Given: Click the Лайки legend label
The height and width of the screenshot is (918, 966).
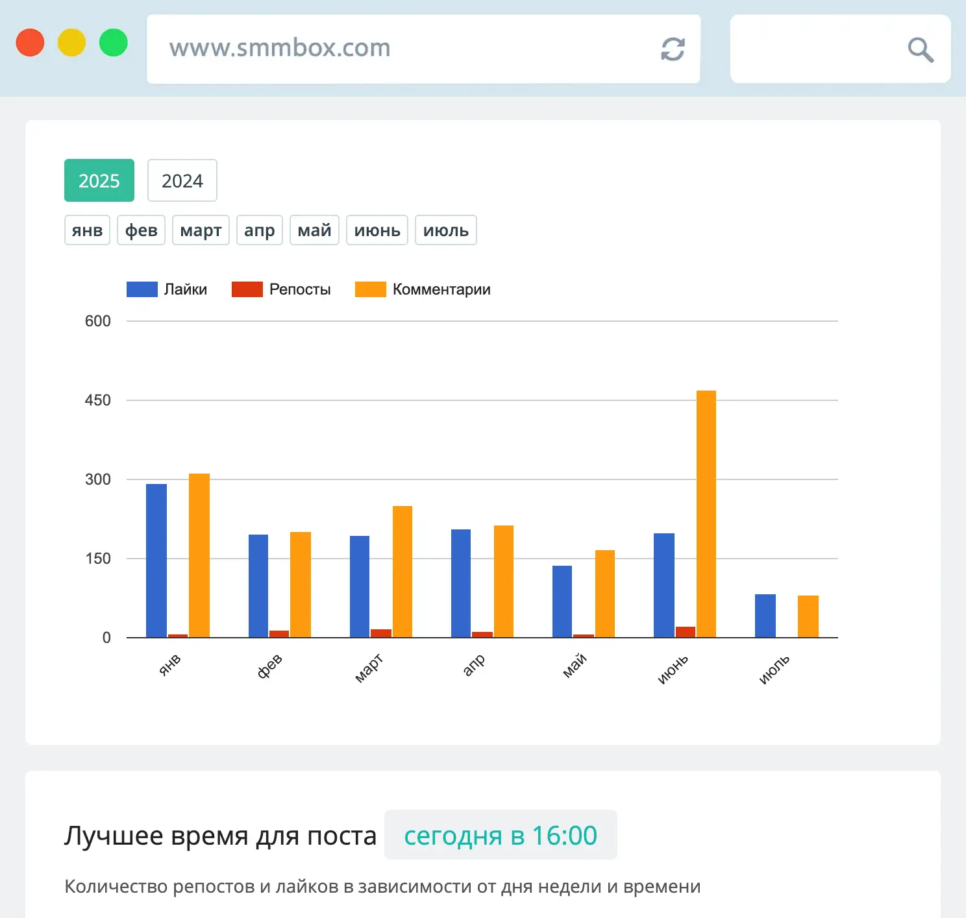Looking at the screenshot, I should [x=186, y=289].
